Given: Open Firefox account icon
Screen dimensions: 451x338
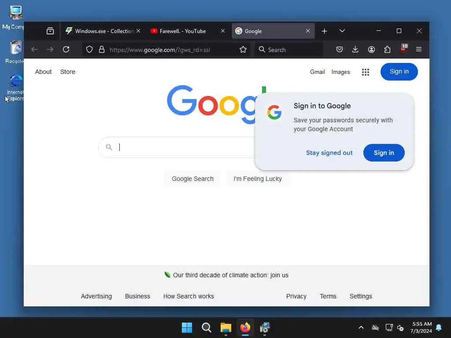Looking at the screenshot, I should [371, 49].
